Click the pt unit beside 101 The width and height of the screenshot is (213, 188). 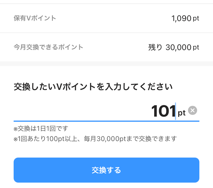(182, 113)
